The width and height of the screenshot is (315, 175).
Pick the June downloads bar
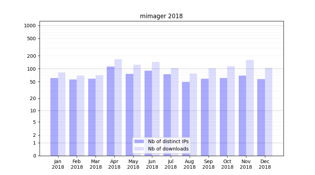pos(156,109)
